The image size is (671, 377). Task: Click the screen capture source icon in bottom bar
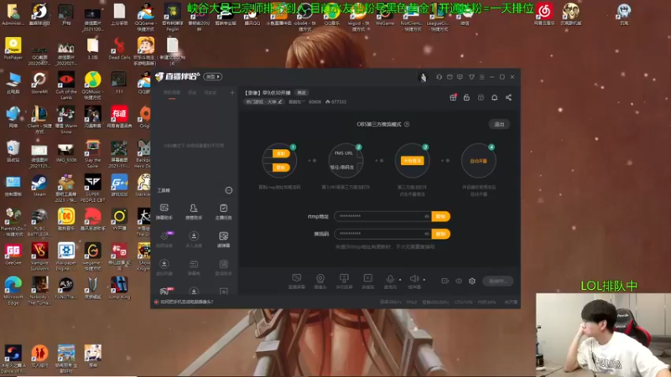point(297,281)
